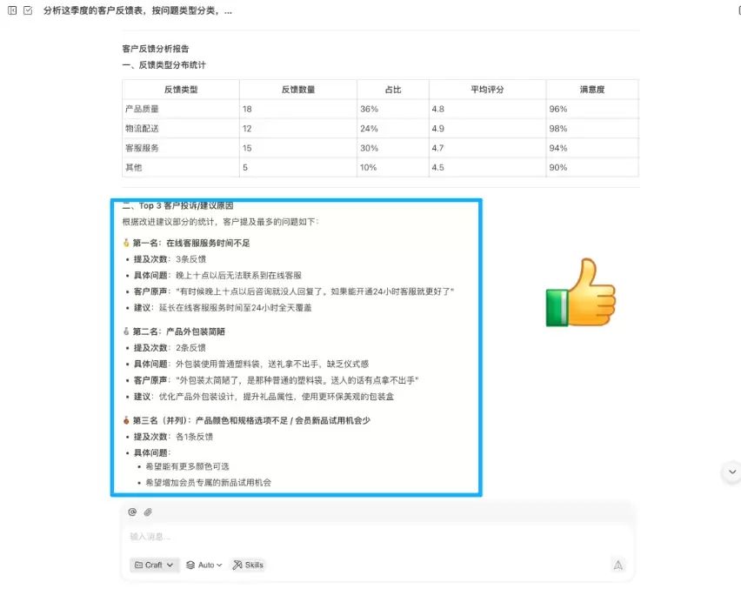Image resolution: width=741 pixels, height=589 pixels.
Task: Select the 客服服务 table cell
Action: (x=181, y=148)
